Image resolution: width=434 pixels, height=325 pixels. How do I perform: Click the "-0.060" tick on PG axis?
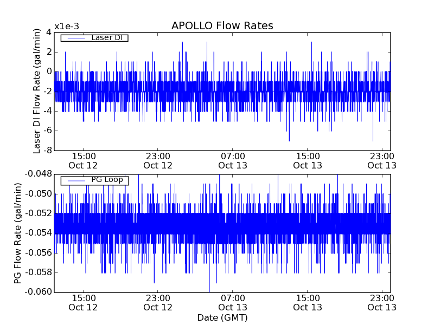[39, 292]
